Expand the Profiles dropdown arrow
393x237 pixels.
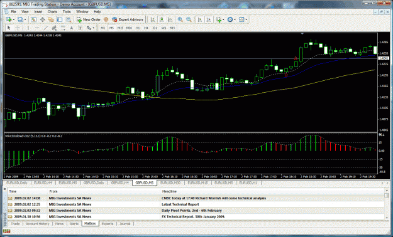(25, 19)
